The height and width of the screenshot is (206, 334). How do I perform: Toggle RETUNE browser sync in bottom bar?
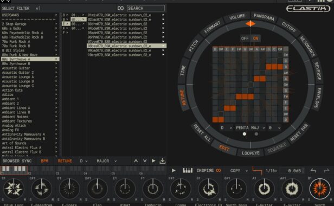pyautogui.click(x=65, y=161)
